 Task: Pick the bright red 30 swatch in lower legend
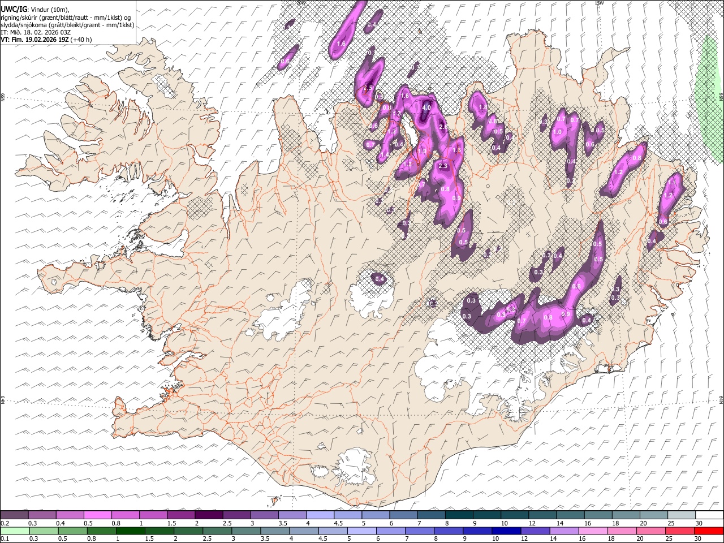(709, 531)
